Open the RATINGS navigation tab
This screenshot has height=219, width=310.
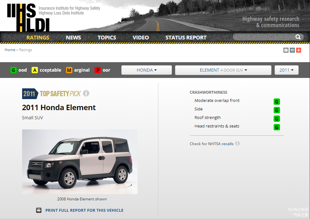coord(38,38)
